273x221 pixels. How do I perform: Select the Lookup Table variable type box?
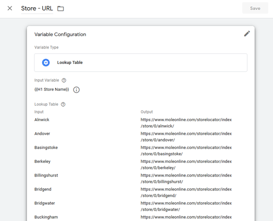click(x=141, y=63)
